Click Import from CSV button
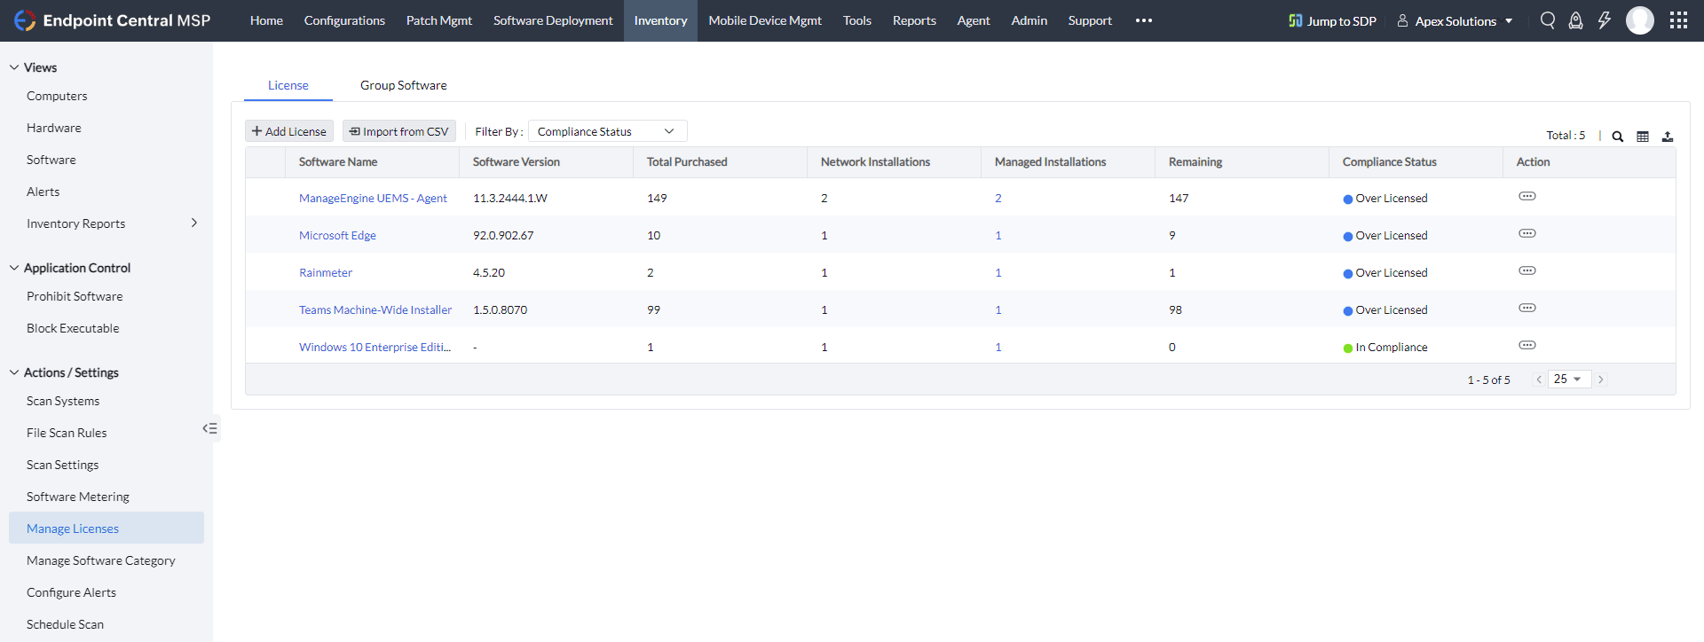 (x=399, y=131)
